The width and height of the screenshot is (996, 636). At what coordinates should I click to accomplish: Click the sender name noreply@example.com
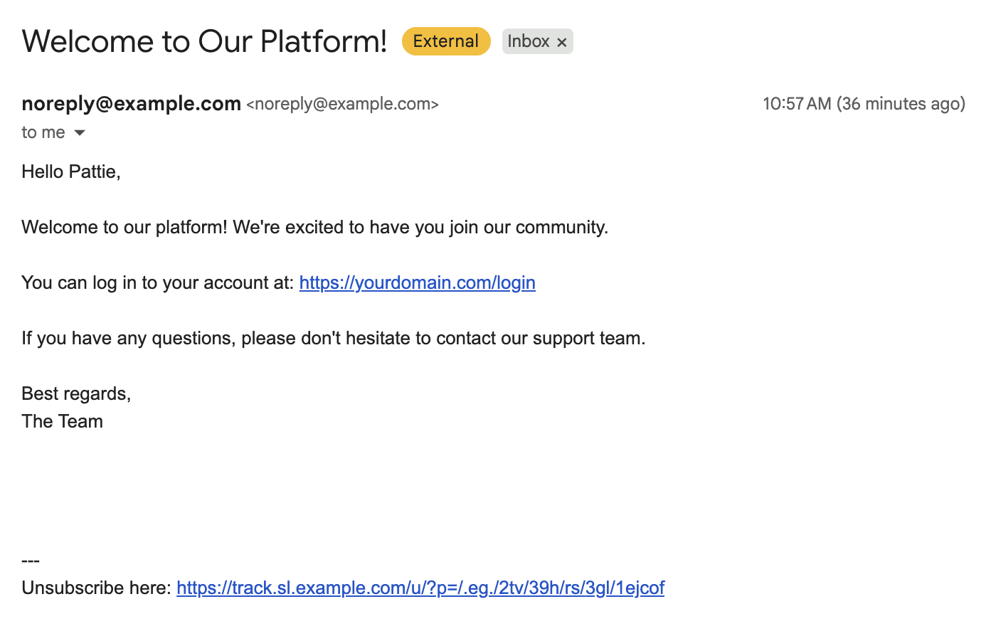(x=131, y=103)
